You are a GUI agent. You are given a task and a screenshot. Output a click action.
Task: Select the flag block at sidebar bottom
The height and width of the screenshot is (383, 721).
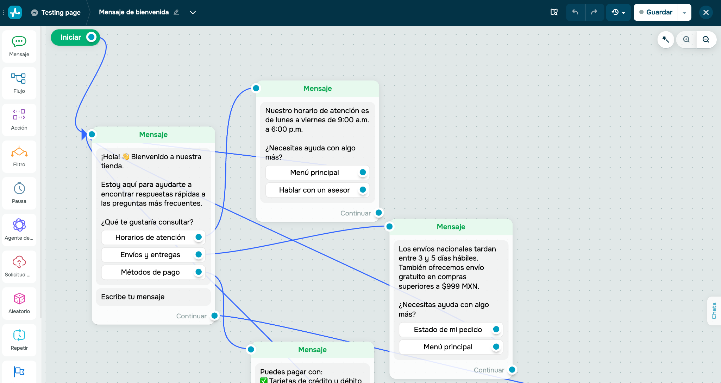point(19,371)
